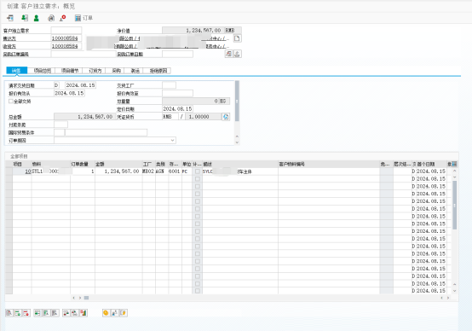The height and width of the screenshot is (331, 472).
Task: Open the 订单 orders toolbar button
Action: (83, 18)
